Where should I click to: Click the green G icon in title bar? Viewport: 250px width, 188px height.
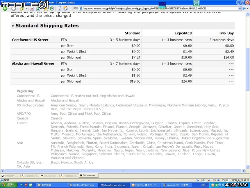point(196,3)
